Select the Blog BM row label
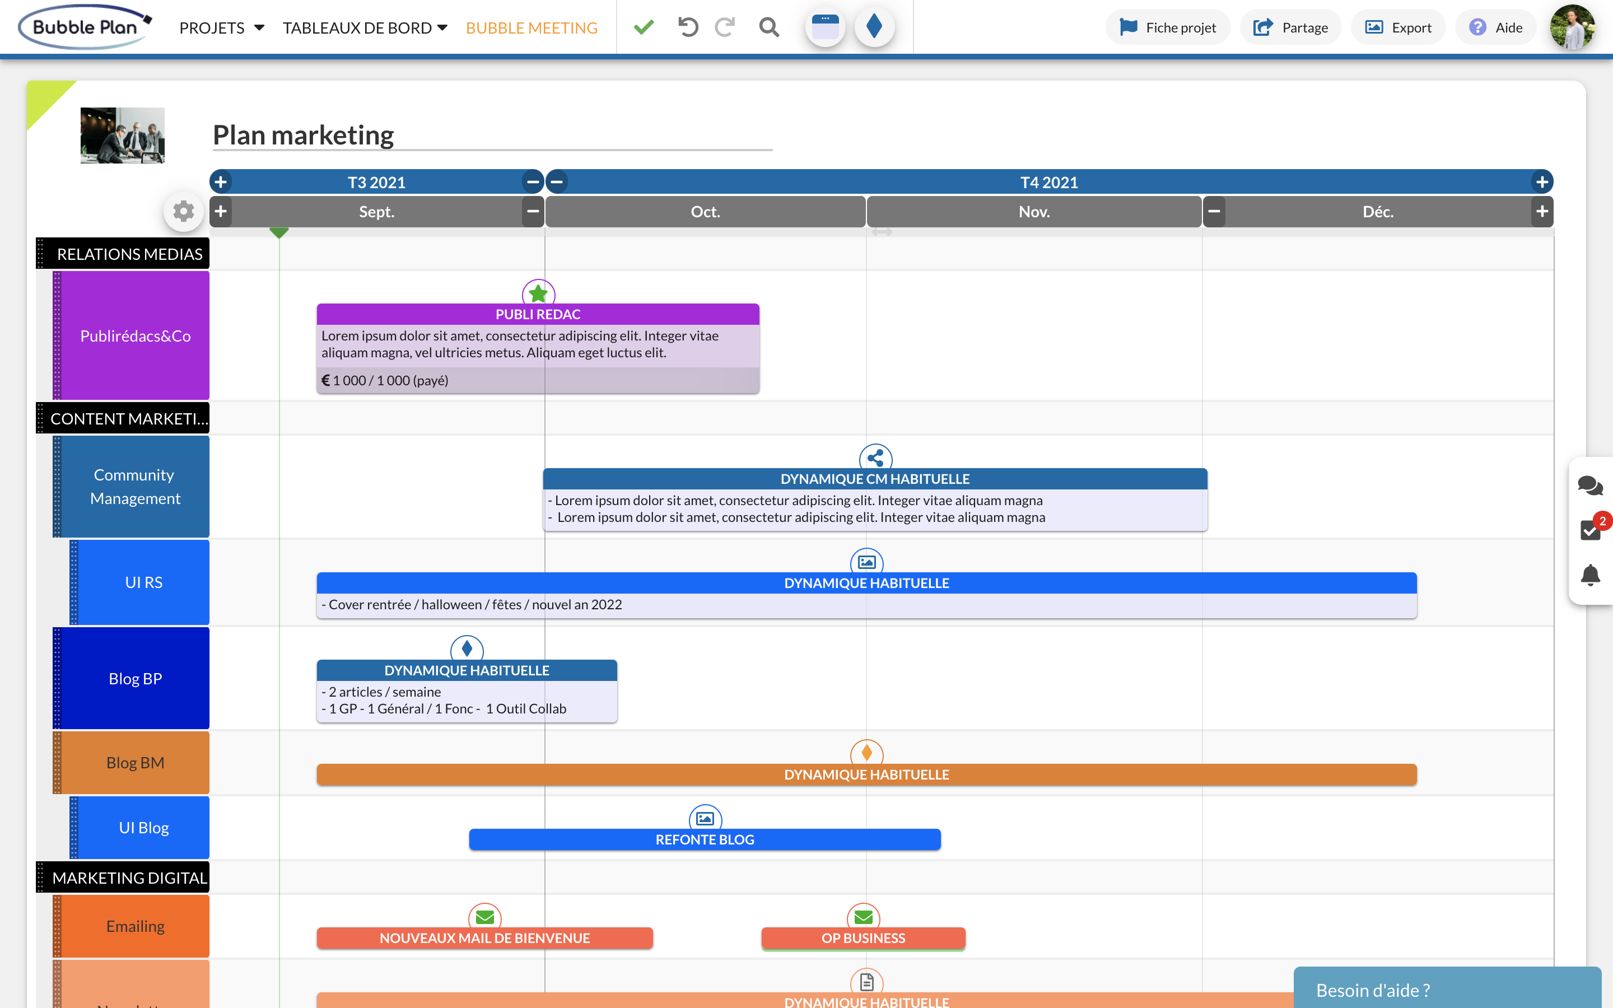Viewport: 1613px width, 1008px height. tap(131, 762)
